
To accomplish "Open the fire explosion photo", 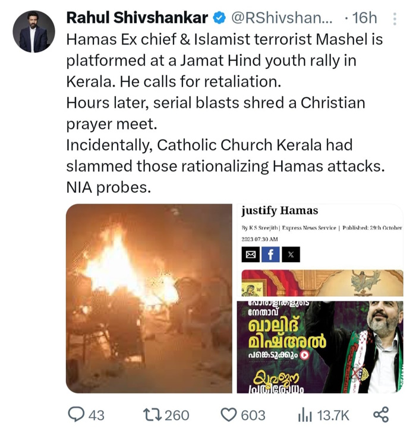I will 149,298.
